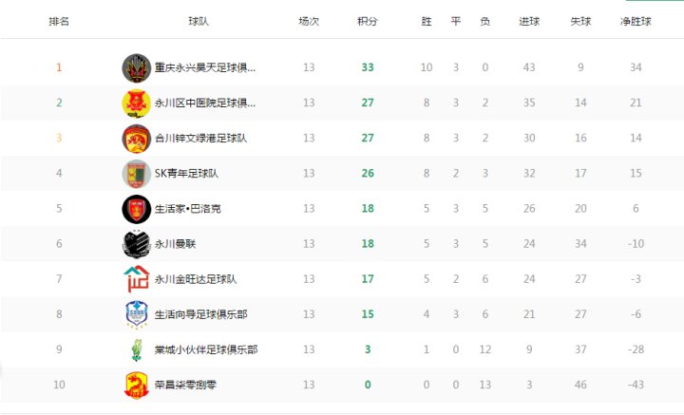Select the 合川锌文绿港足球队 crest icon
Image resolution: width=684 pixels, height=415 pixels.
[x=136, y=139]
